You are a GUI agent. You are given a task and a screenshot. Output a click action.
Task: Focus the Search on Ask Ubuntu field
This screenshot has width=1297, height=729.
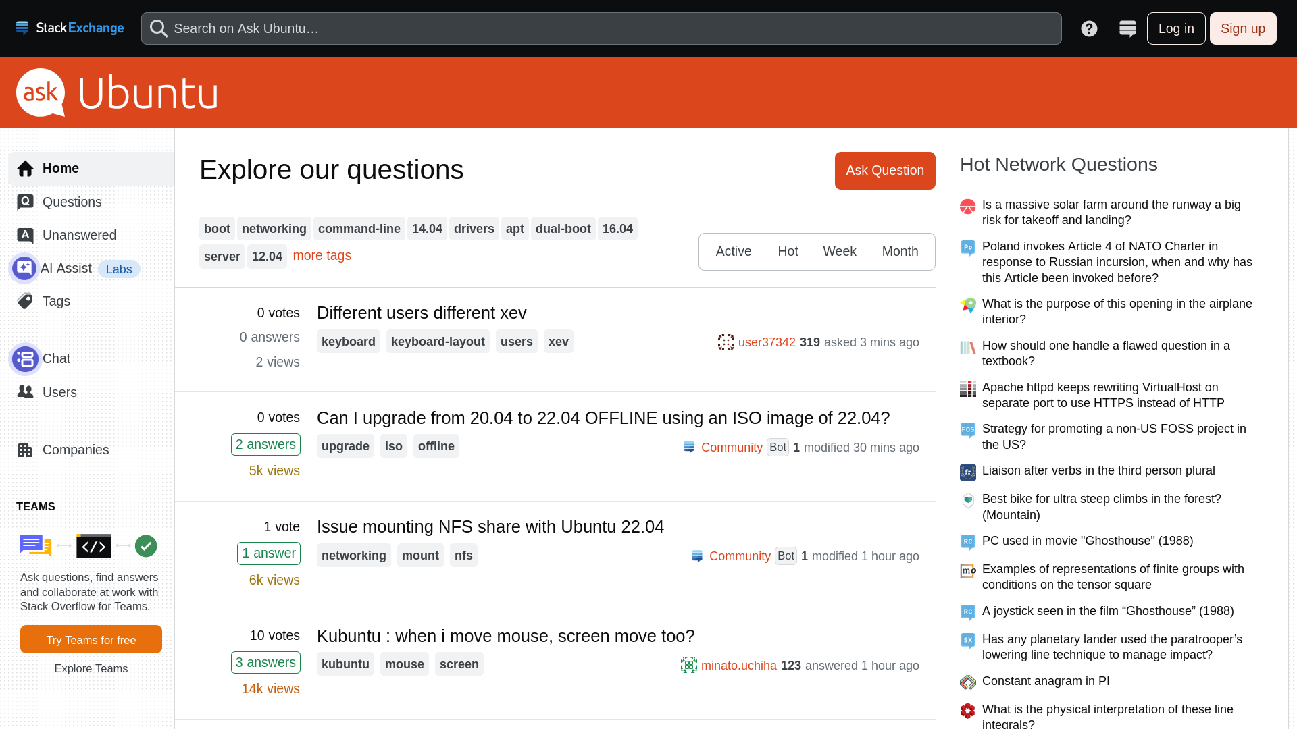click(601, 28)
